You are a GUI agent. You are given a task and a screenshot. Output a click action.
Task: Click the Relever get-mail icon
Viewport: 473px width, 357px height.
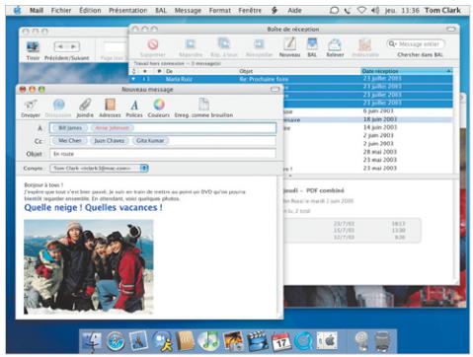(335, 44)
